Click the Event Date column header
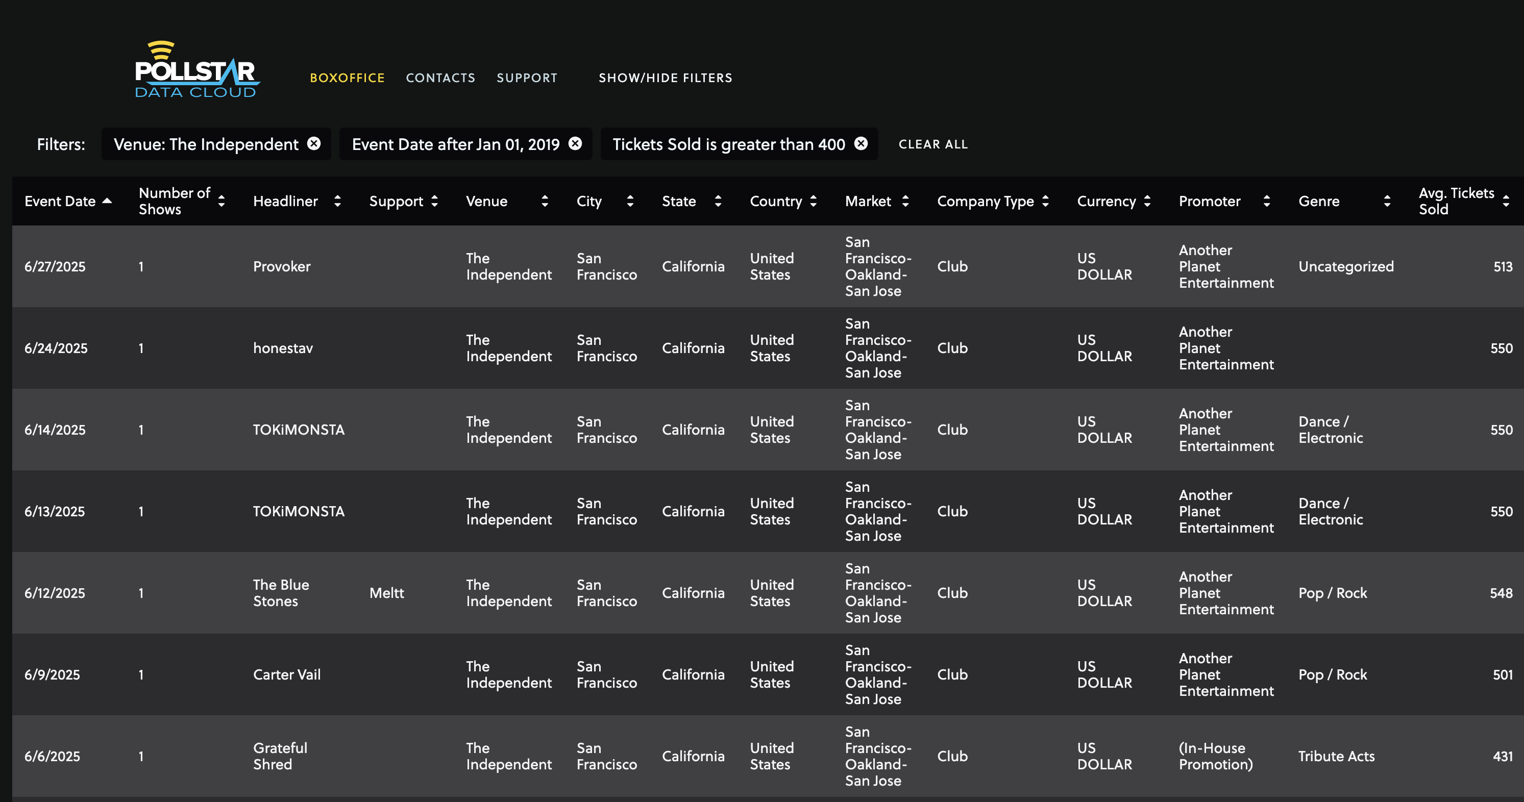1524x802 pixels. pyautogui.click(x=60, y=201)
